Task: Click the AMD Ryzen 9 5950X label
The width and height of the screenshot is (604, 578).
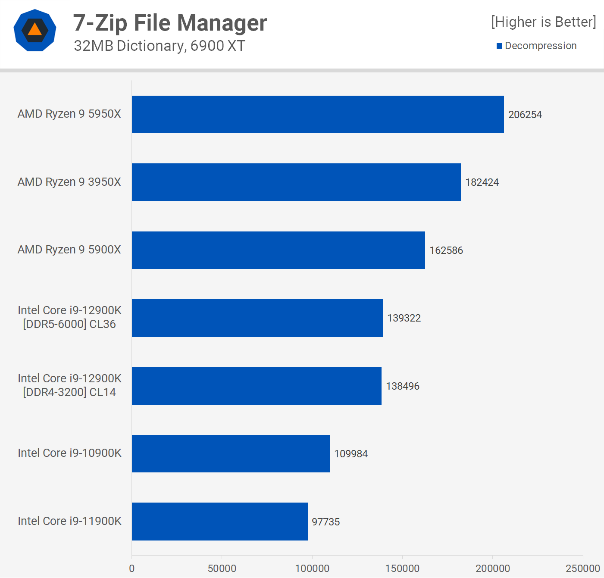Action: pyautogui.click(x=69, y=114)
